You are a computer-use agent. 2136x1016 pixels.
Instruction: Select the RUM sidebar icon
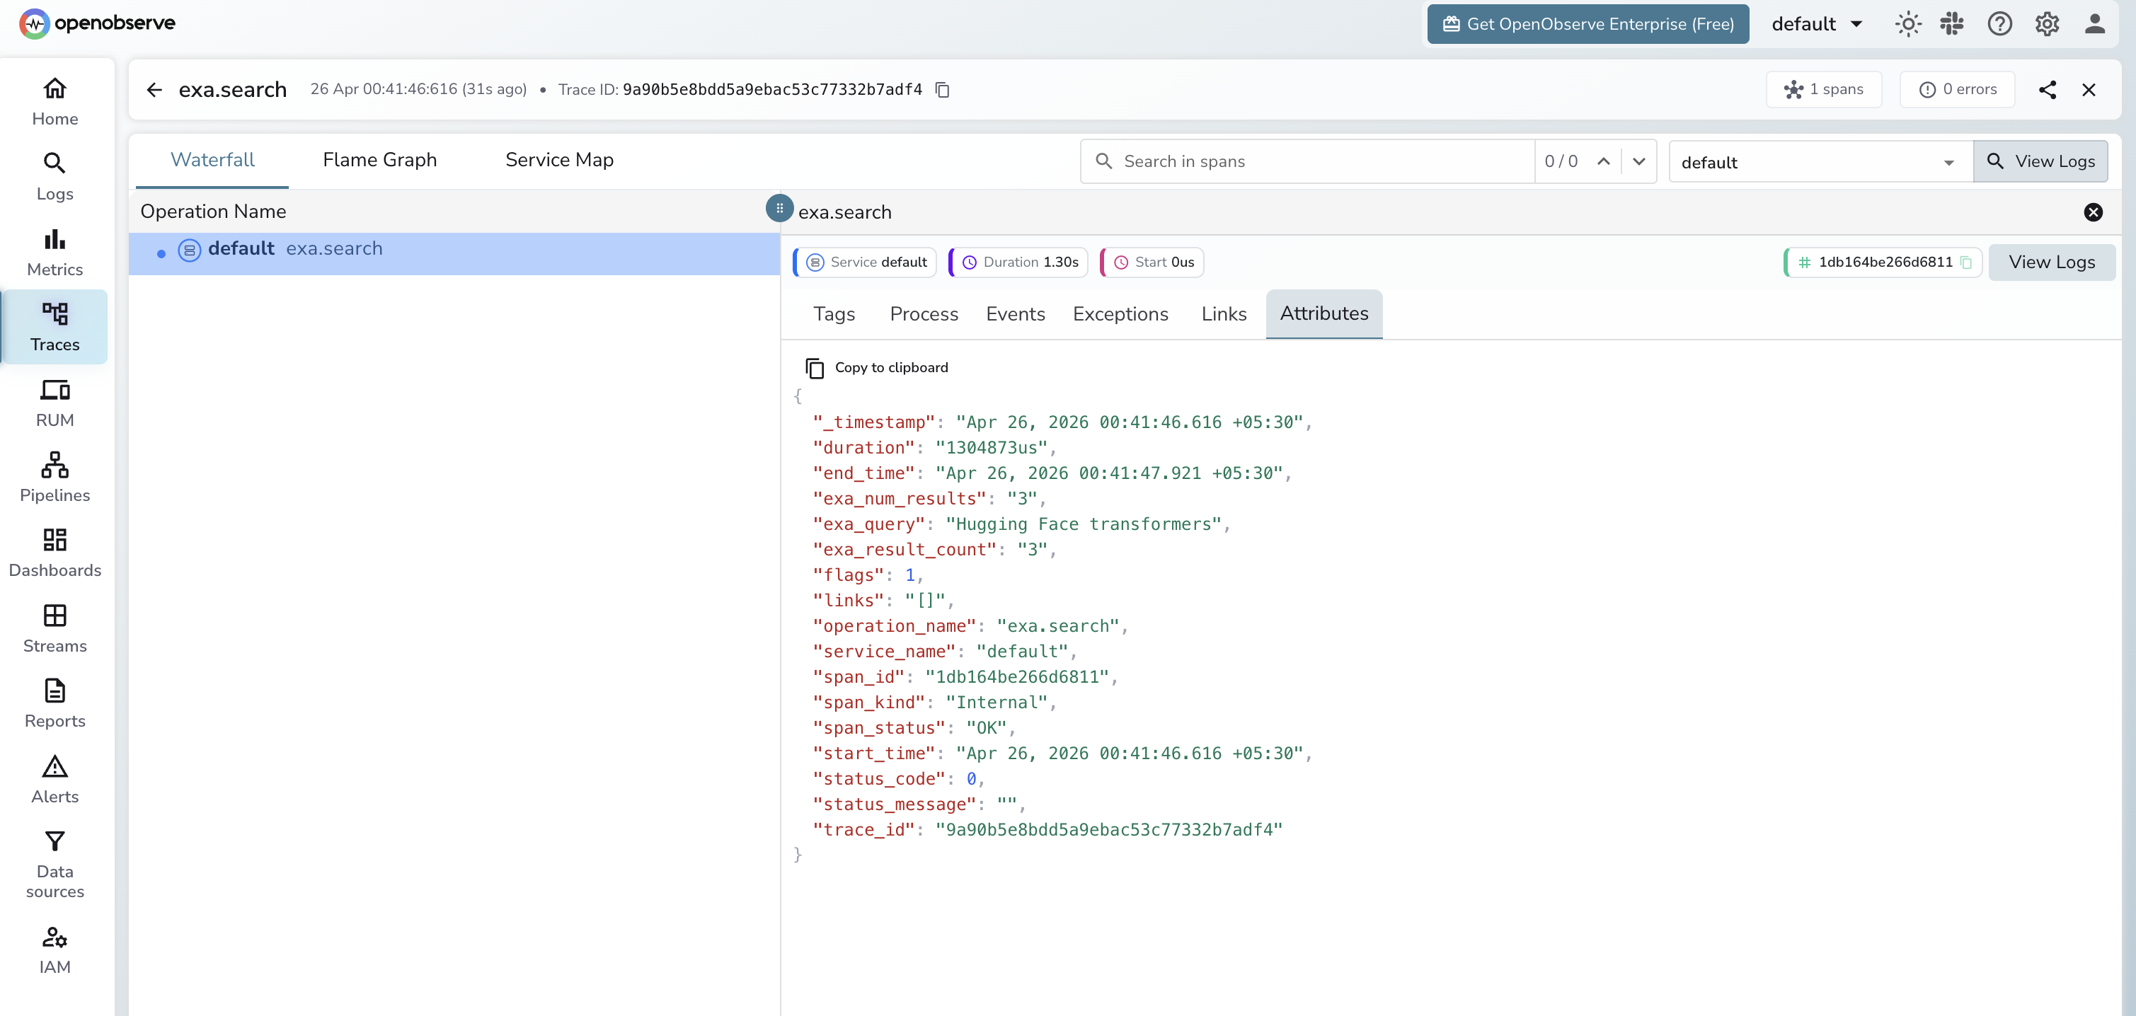[x=54, y=401]
